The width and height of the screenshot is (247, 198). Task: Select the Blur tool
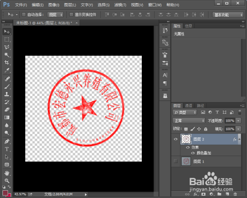tap(7, 125)
